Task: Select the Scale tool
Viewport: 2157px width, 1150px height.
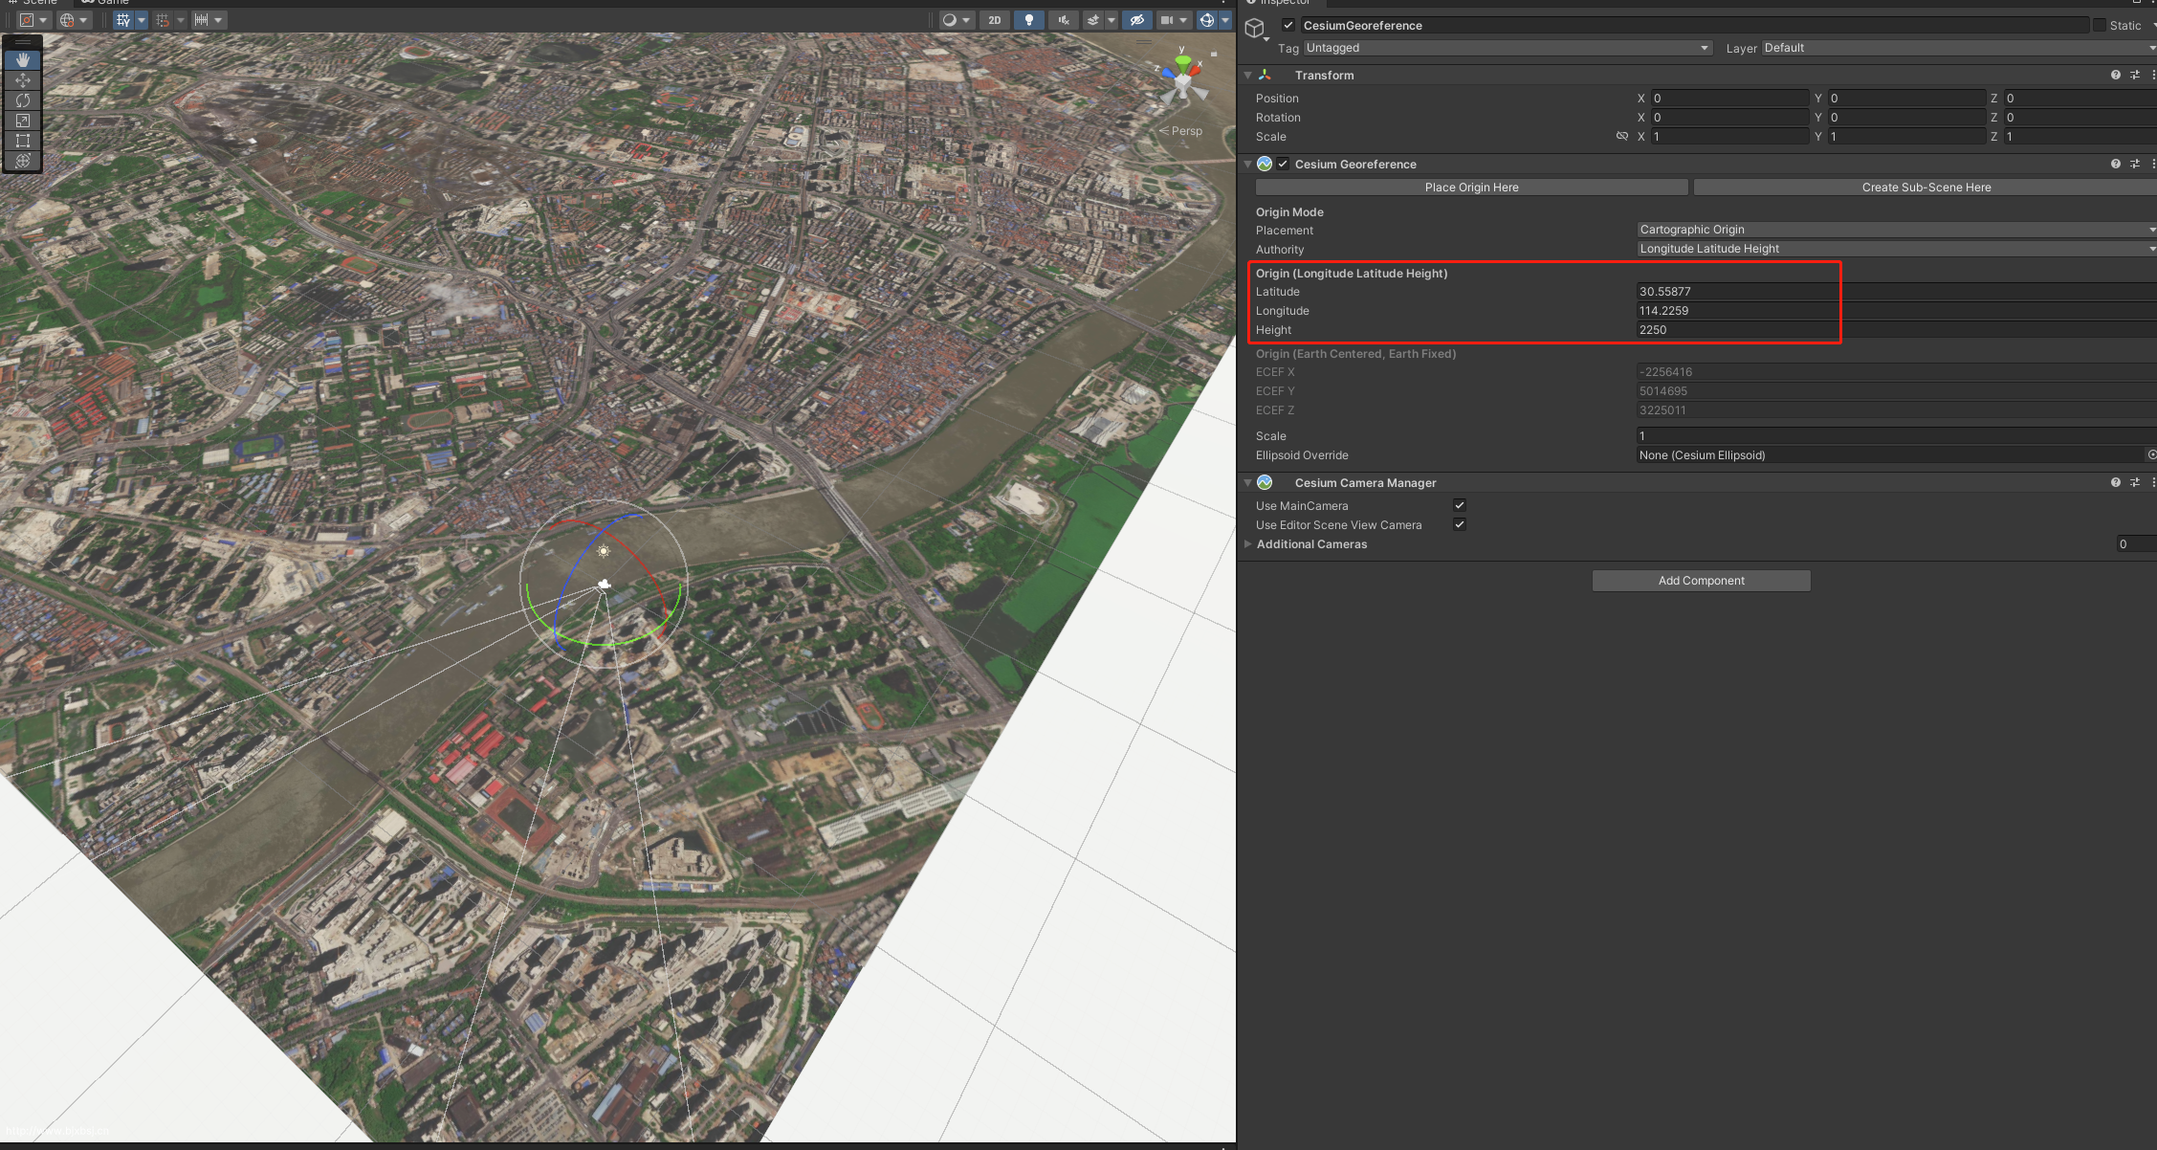Action: click(23, 121)
